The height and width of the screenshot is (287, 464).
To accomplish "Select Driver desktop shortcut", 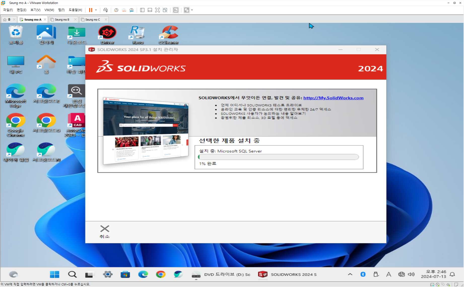I will pos(108,35).
